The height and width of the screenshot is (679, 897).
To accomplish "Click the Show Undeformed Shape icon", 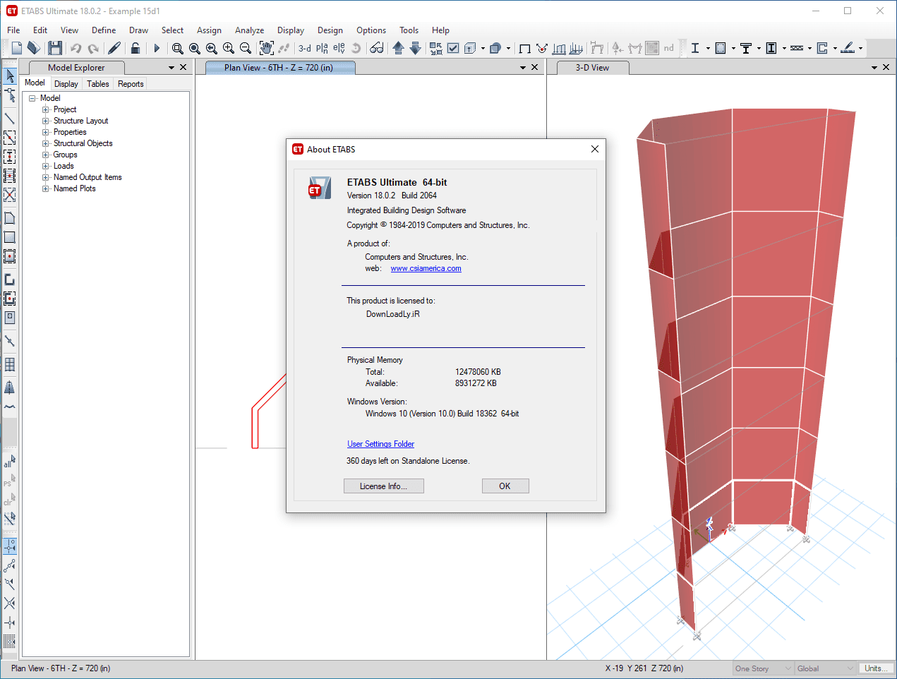I will point(524,48).
